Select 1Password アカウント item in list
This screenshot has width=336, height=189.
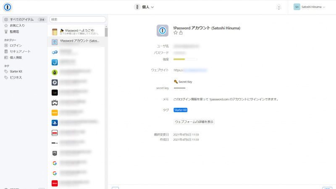click(76, 42)
